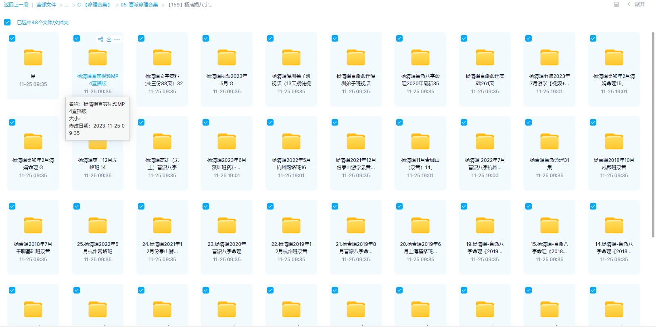Click the share icon on the hovered folder
656x327 pixels.
pyautogui.click(x=100, y=39)
